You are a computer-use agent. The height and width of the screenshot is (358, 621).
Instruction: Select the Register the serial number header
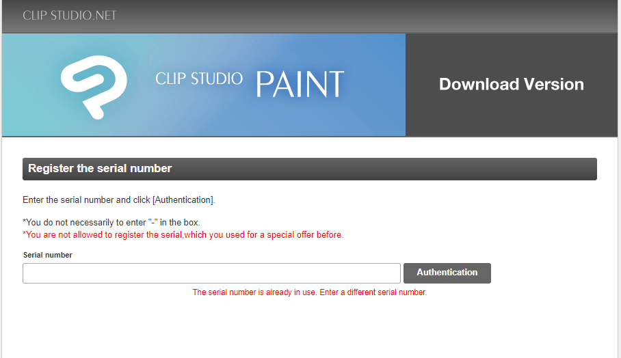coord(100,168)
